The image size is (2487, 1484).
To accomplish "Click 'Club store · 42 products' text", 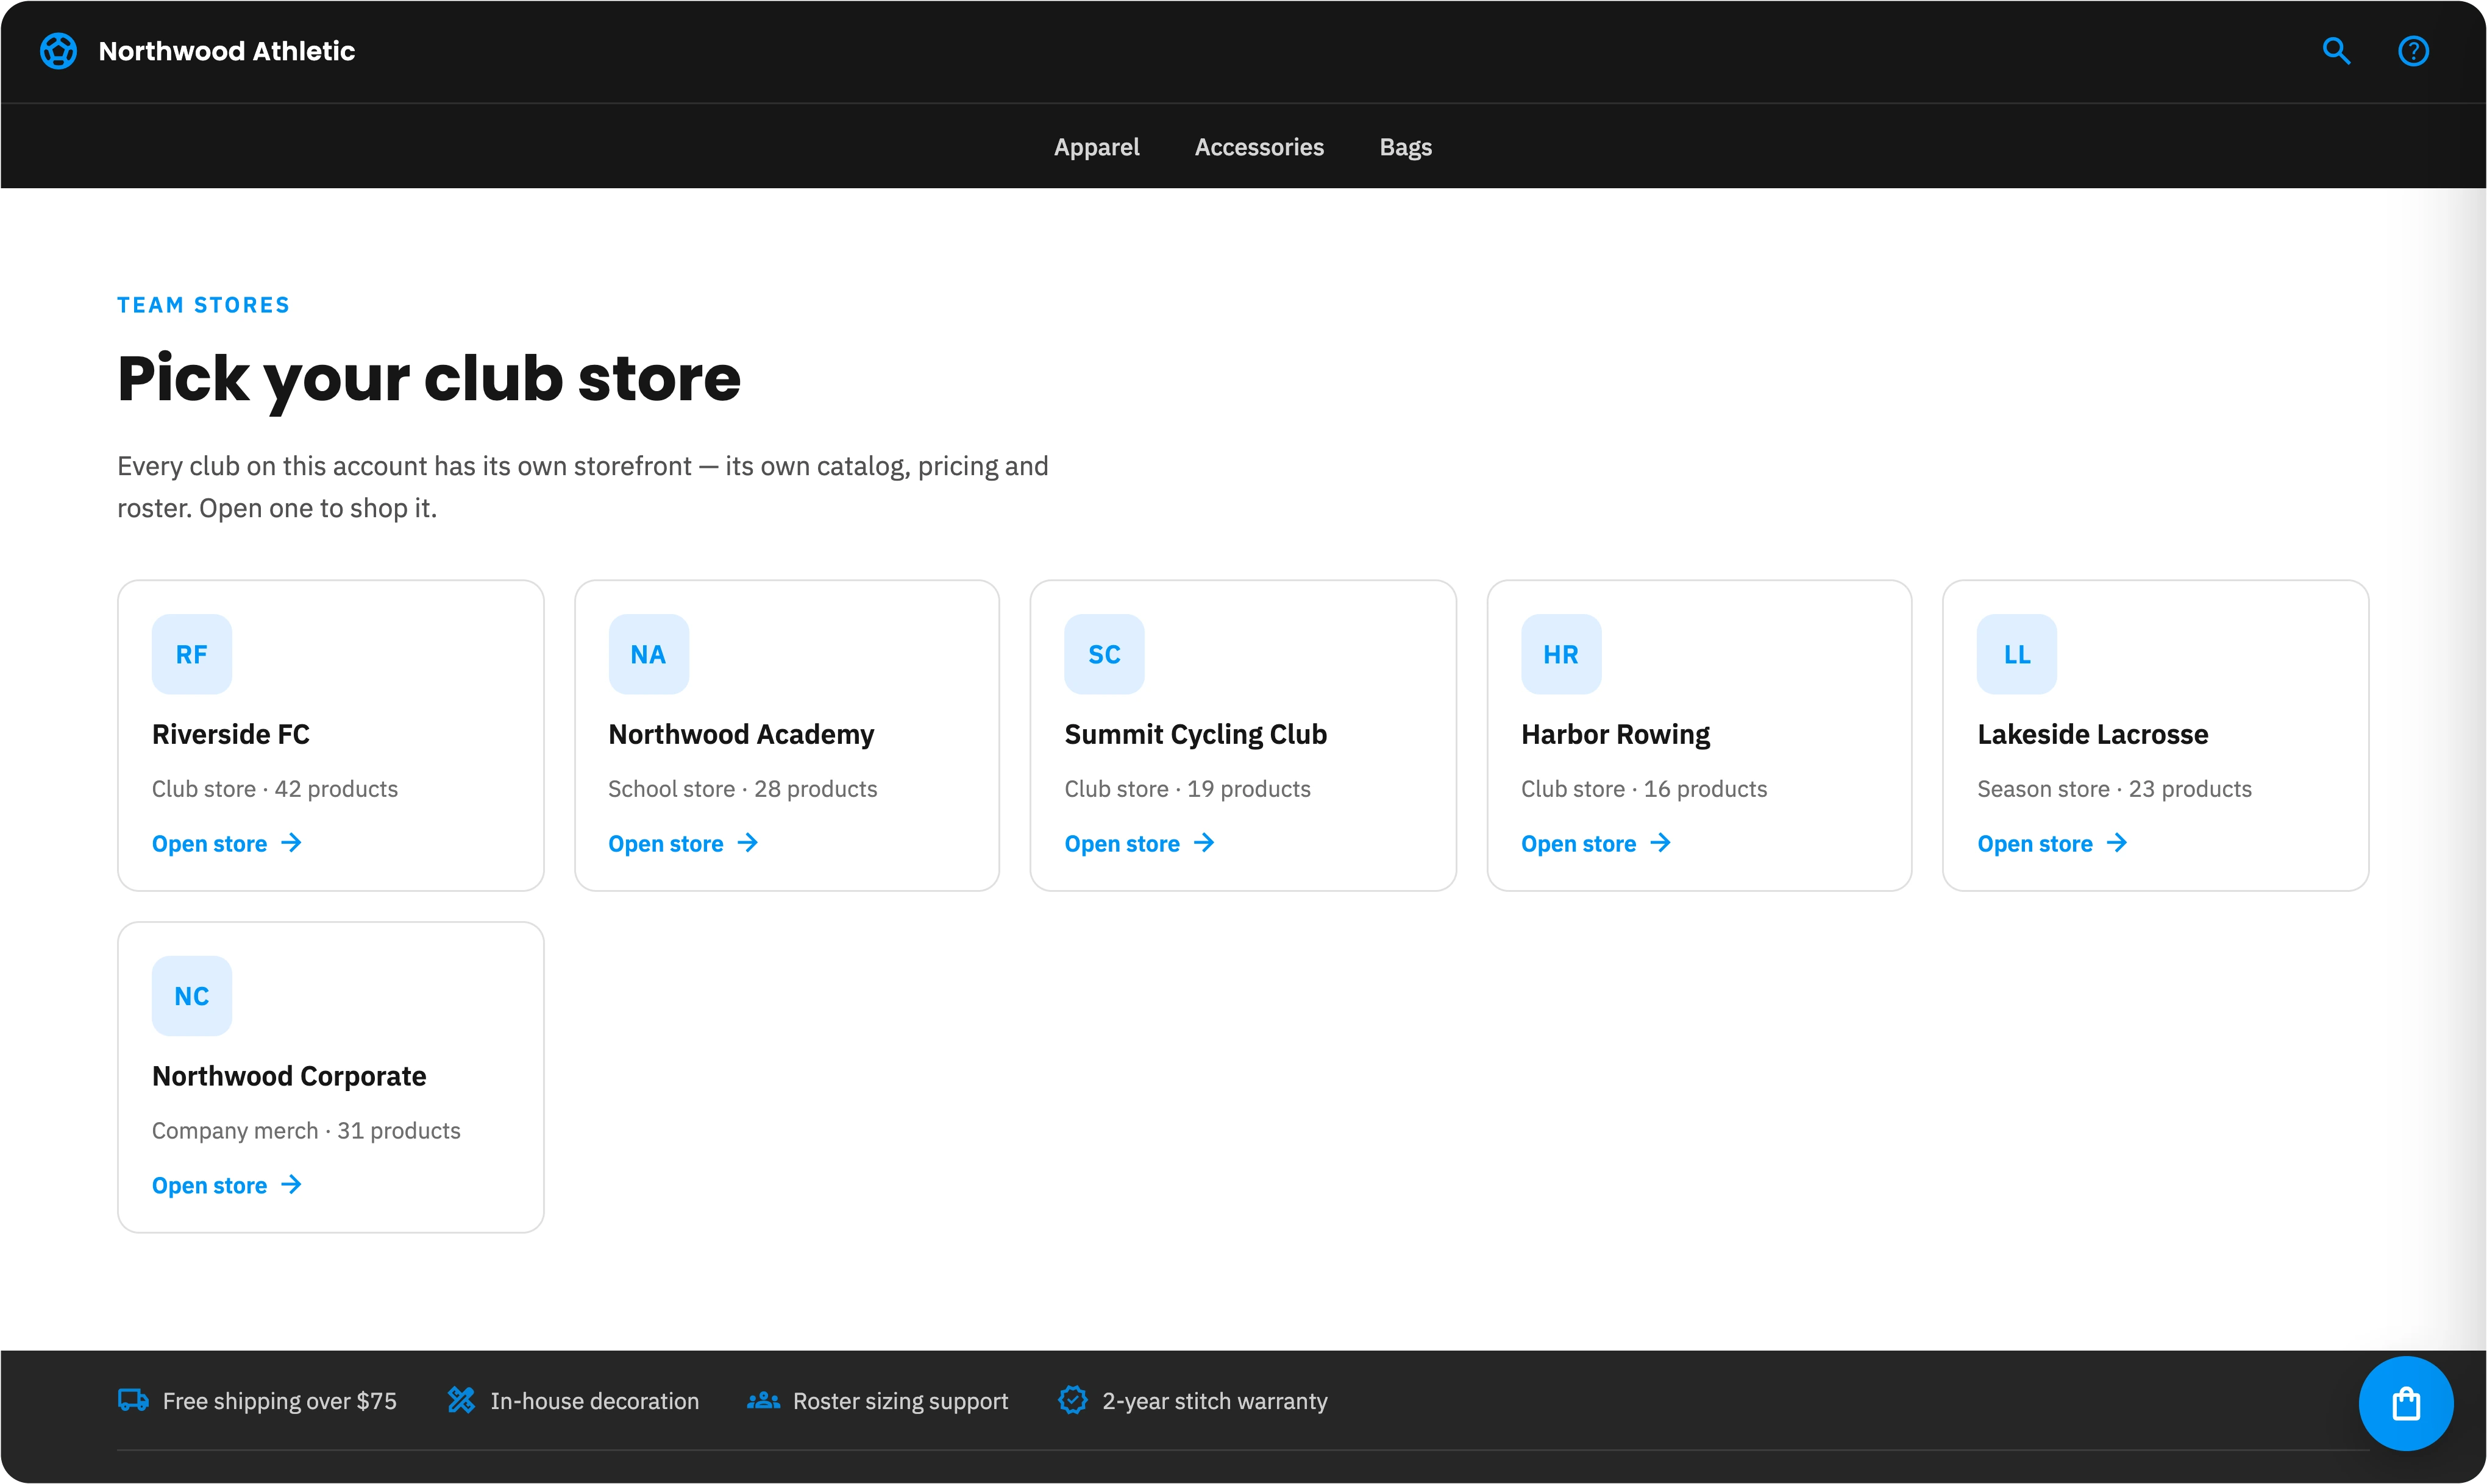I will point(275,789).
